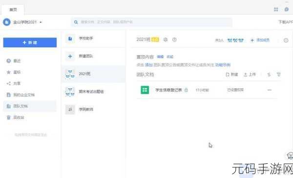Click the star icon next to 星标
Image resolution: width=293 pixels, height=178 pixels.
click(x=9, y=72)
